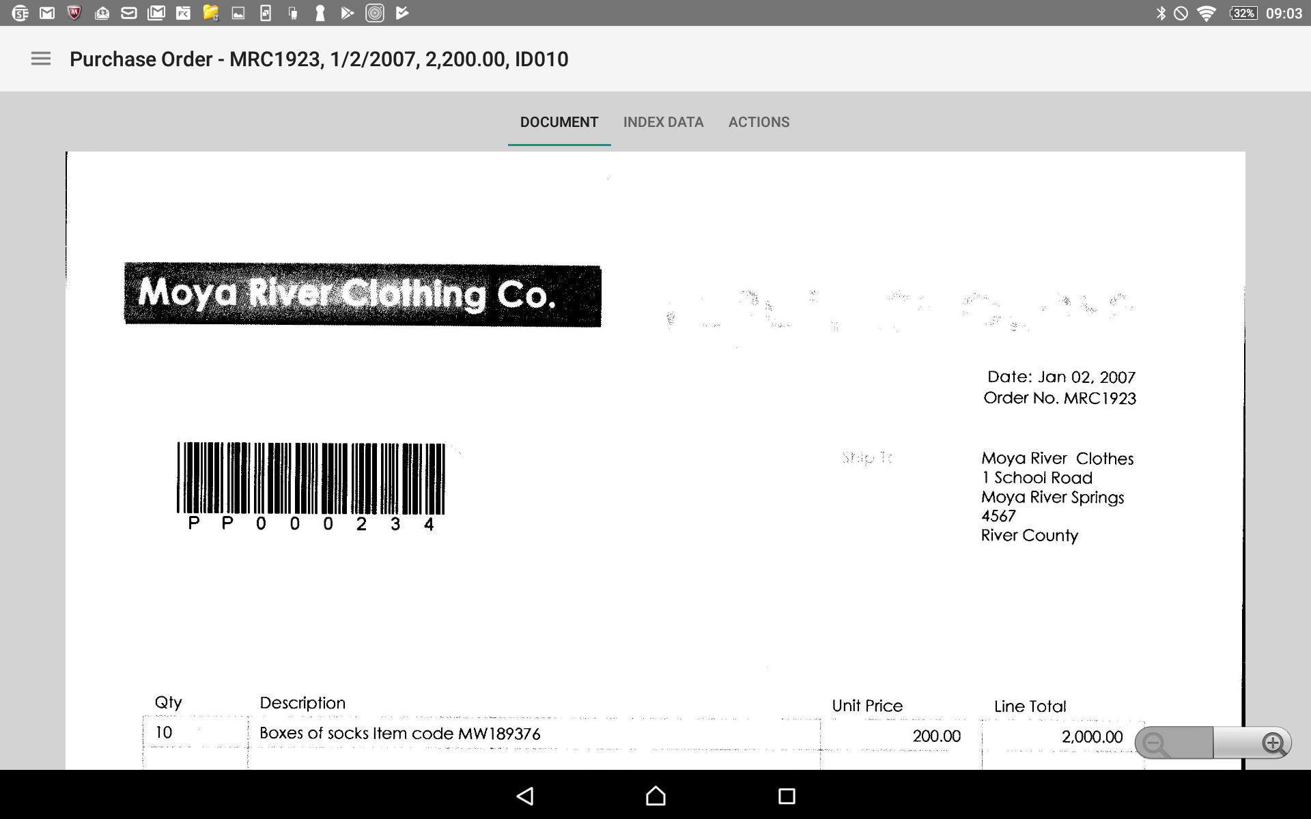Tap the keyhole notification icon
Viewport: 1311px width, 819px height.
[319, 12]
